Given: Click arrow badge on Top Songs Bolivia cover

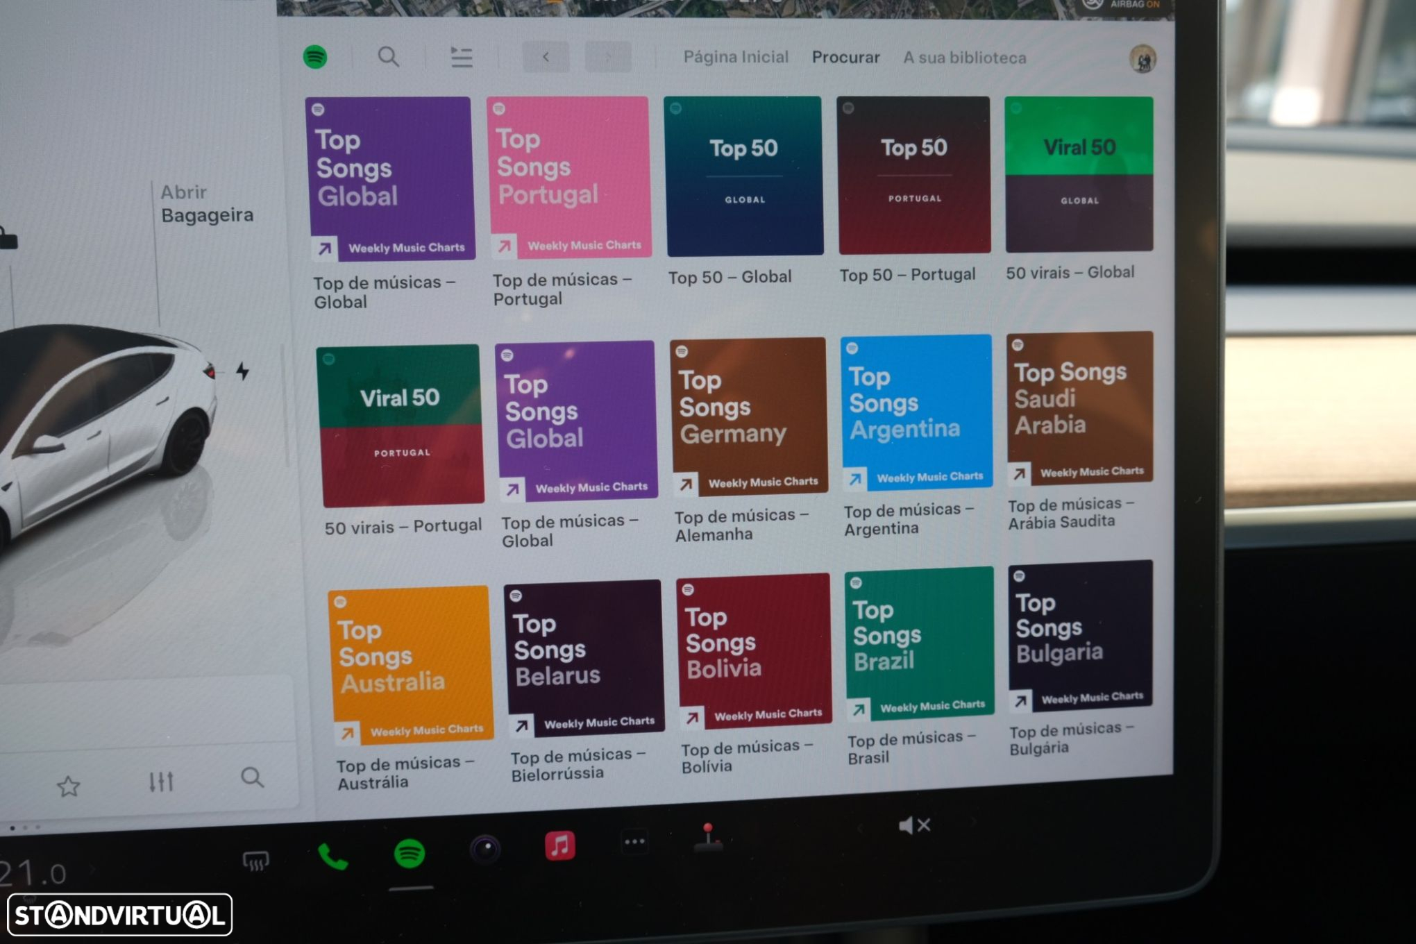Looking at the screenshot, I should pos(692,718).
